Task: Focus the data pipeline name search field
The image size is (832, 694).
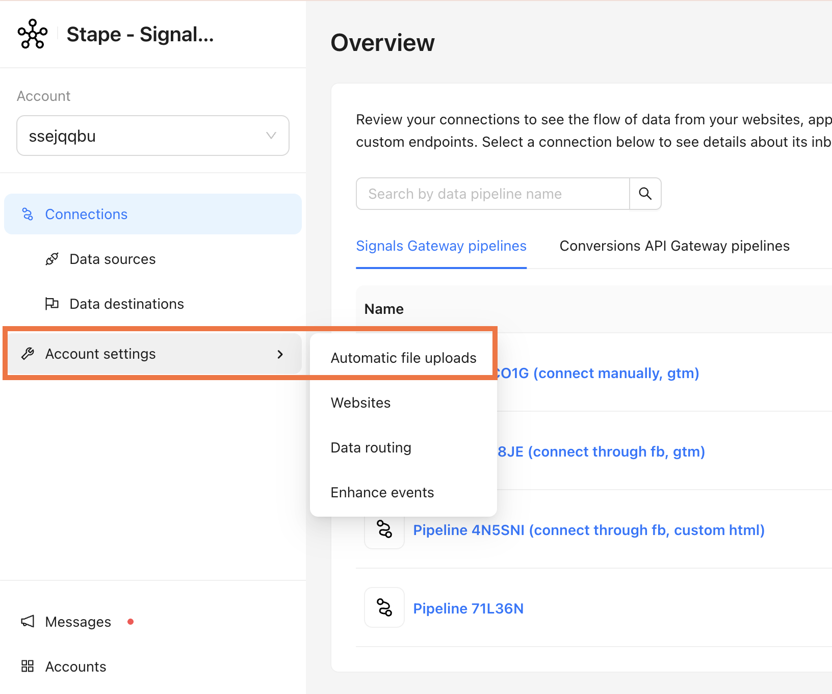Action: pos(493,194)
